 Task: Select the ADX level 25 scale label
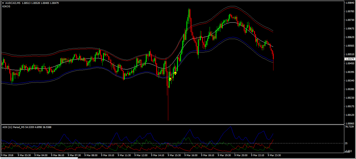pyautogui.click(x=346, y=143)
